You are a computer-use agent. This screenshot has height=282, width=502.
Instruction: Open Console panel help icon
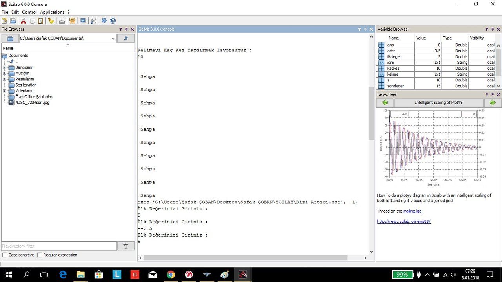[360, 29]
